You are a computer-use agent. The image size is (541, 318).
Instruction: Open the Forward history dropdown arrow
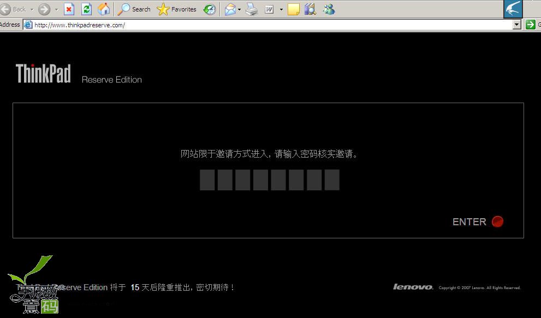point(57,9)
